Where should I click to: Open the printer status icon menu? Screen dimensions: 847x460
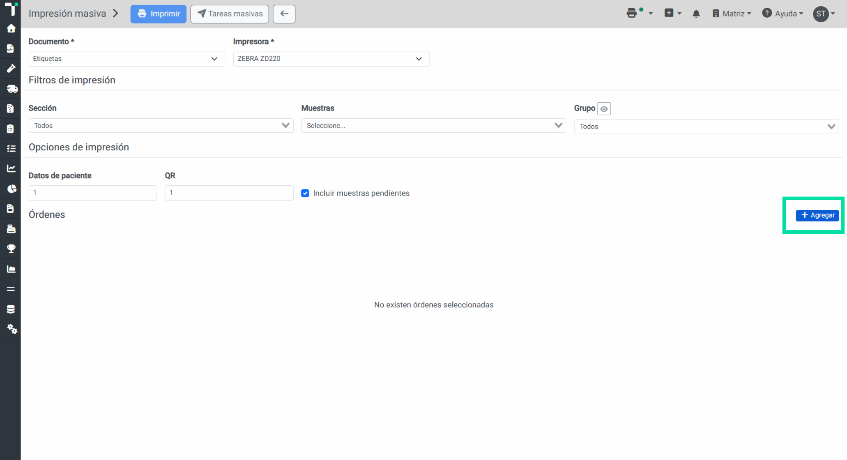tap(639, 13)
